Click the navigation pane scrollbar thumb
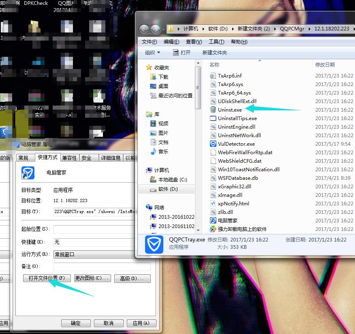This screenshot has height=334, width=355. tap(198, 88)
